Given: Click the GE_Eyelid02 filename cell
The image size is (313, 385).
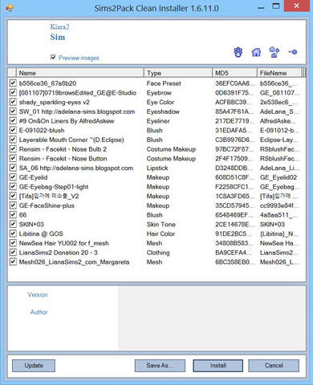Looking at the screenshot, I should pos(278,177).
